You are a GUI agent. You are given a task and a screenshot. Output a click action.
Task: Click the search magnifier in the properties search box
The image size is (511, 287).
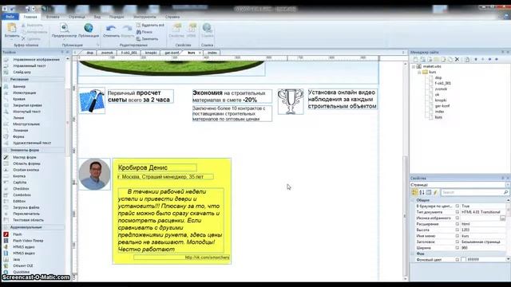505,192
